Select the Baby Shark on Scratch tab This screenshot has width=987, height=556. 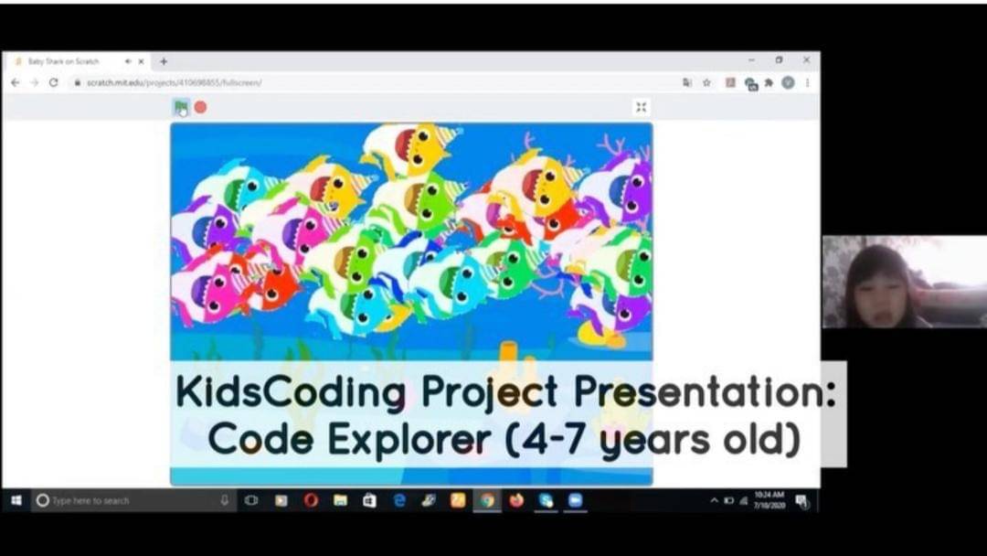click(x=69, y=61)
